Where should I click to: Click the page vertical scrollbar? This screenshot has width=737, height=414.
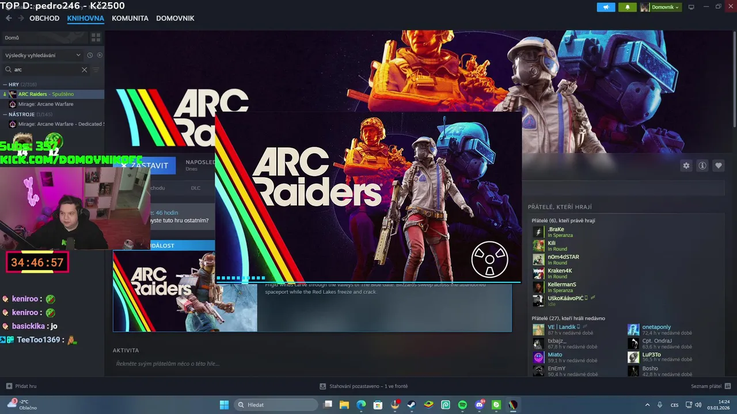pyautogui.click(x=734, y=80)
